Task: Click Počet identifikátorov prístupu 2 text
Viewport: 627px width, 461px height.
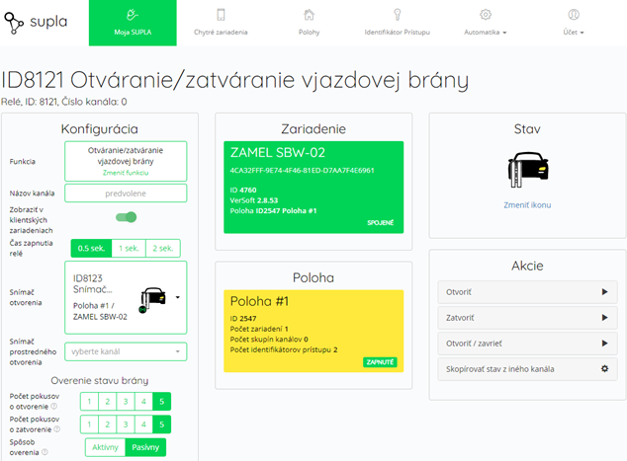Action: (284, 349)
